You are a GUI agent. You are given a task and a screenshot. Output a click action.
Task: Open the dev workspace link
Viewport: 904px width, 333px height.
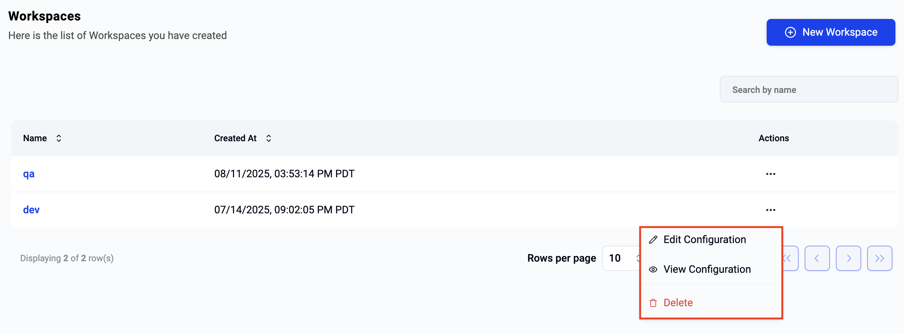coord(31,210)
